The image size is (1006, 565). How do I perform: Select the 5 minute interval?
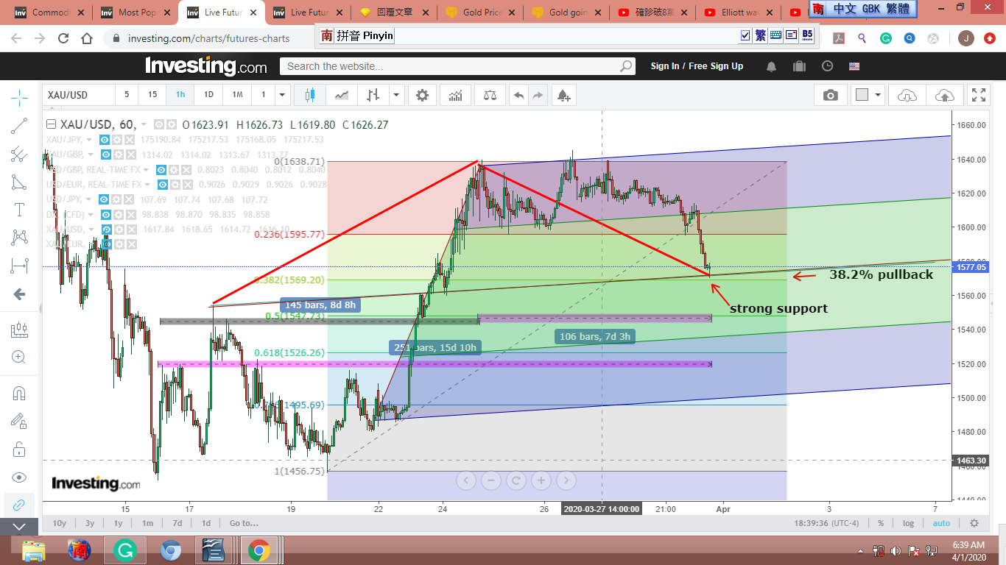point(126,95)
